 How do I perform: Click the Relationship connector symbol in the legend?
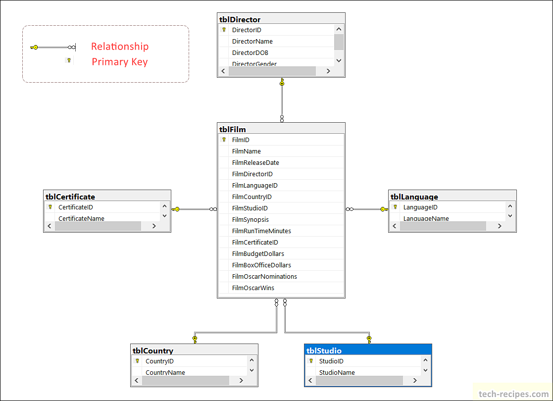(x=52, y=47)
